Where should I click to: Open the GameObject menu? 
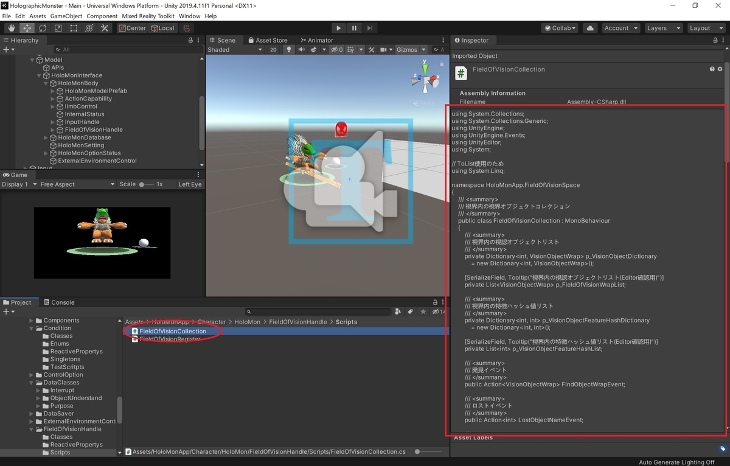click(66, 16)
